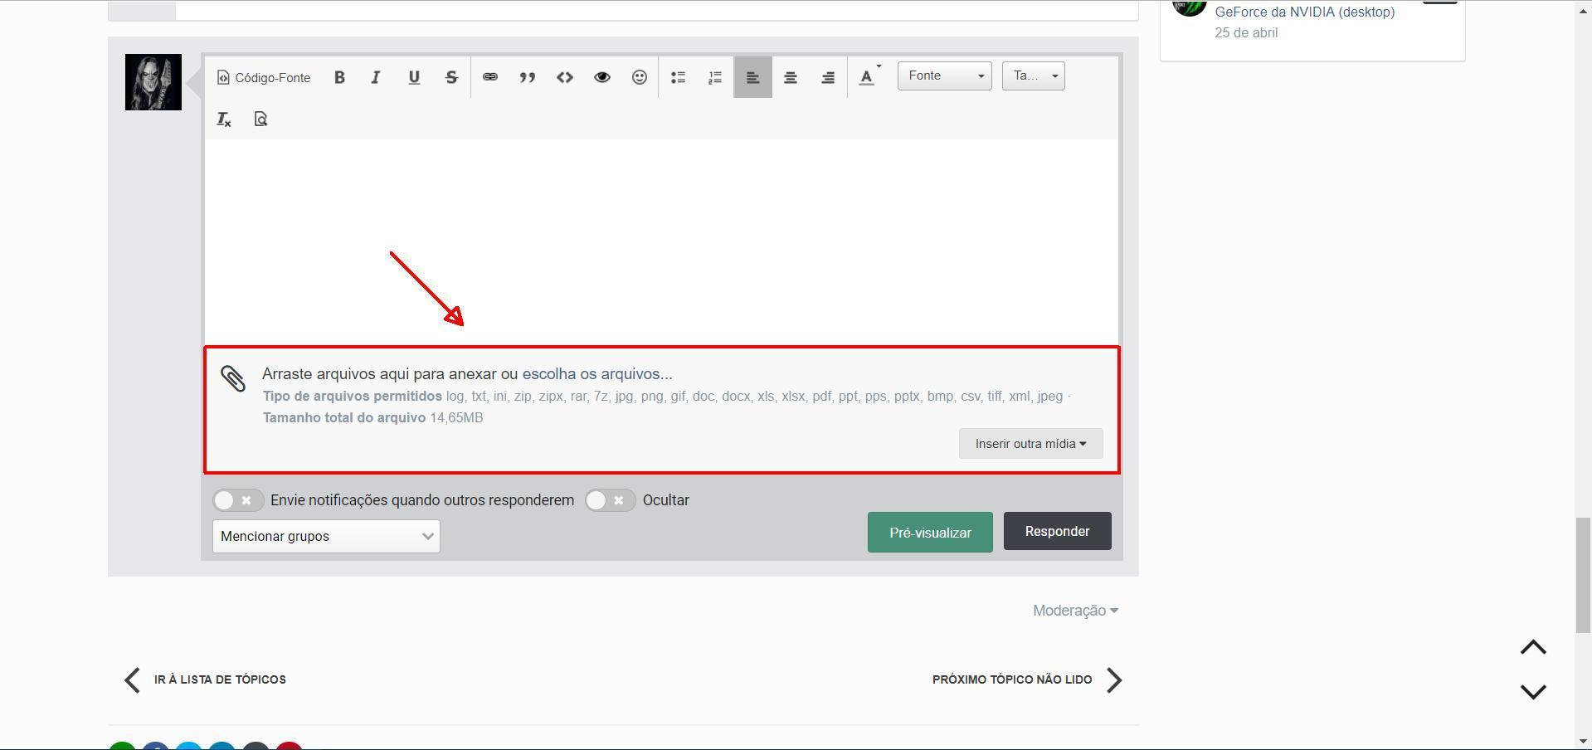Open the Fonte font dropdown
The image size is (1592, 750).
(x=945, y=76)
